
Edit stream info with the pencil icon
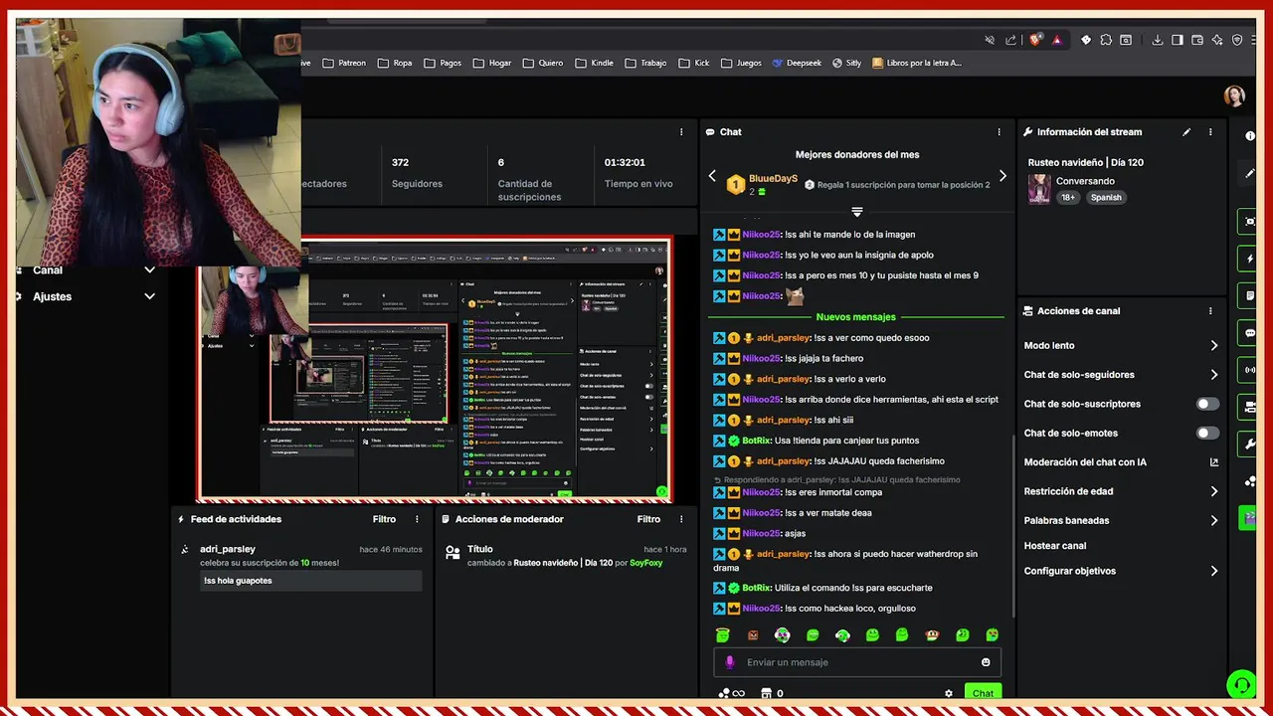(x=1186, y=131)
